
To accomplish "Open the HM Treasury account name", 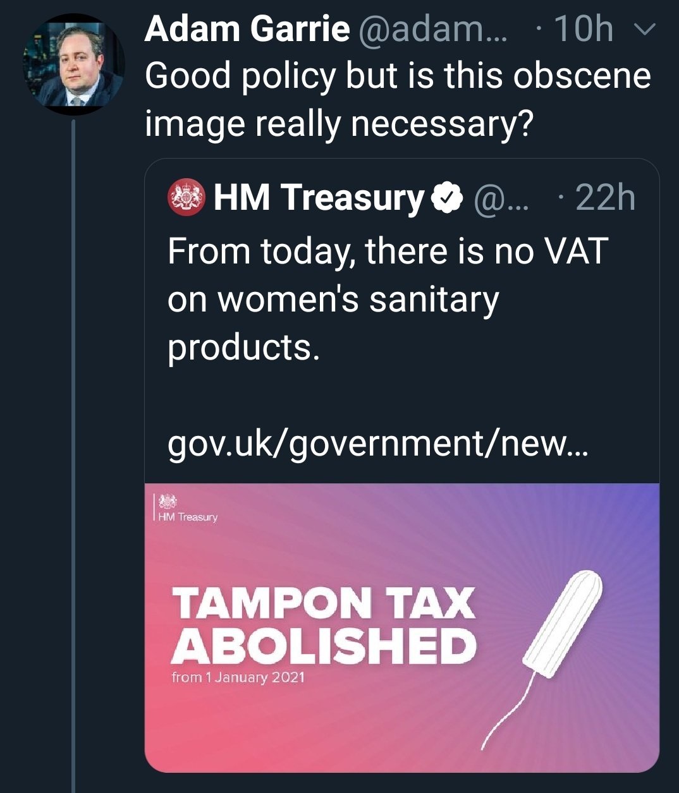I will [x=319, y=197].
